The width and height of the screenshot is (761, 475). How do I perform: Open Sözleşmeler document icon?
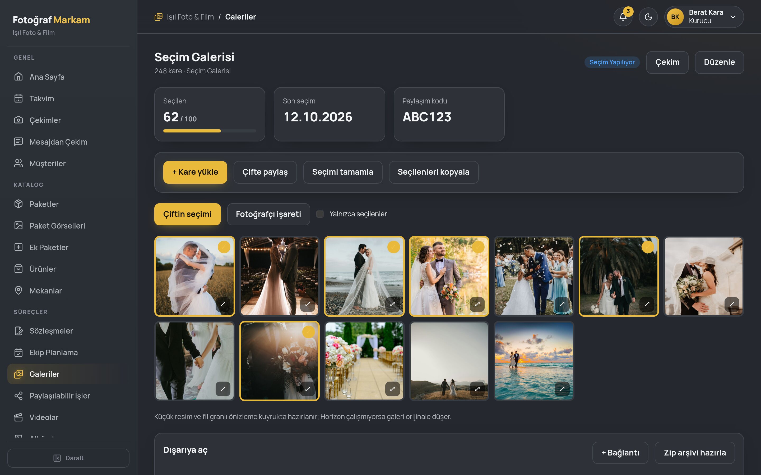pos(18,331)
